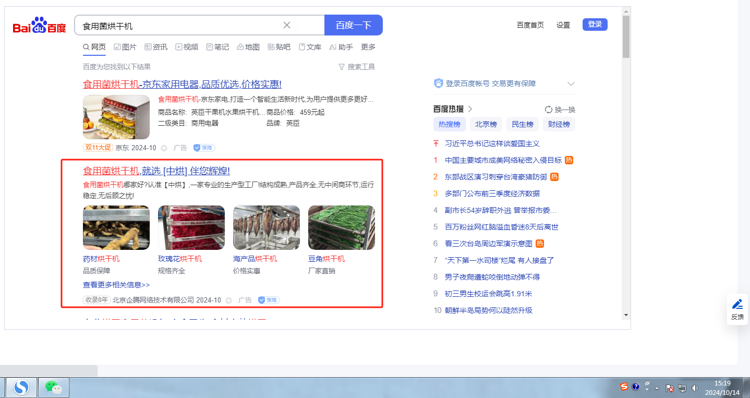This screenshot has width=750, height=398.
Task: Click the Sogou input method tray icon
Action: pos(624,387)
